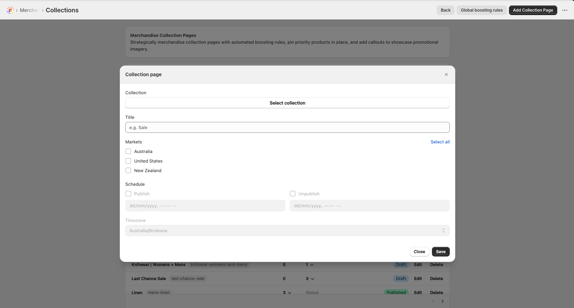
Task: Click the Merchandising breadcrumb item
Action: (x=29, y=10)
